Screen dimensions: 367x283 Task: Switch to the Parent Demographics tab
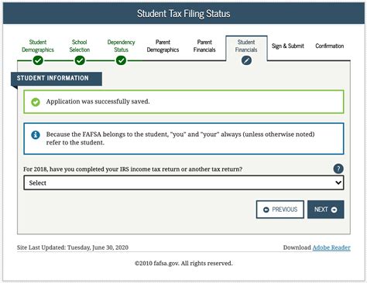pyautogui.click(x=163, y=46)
